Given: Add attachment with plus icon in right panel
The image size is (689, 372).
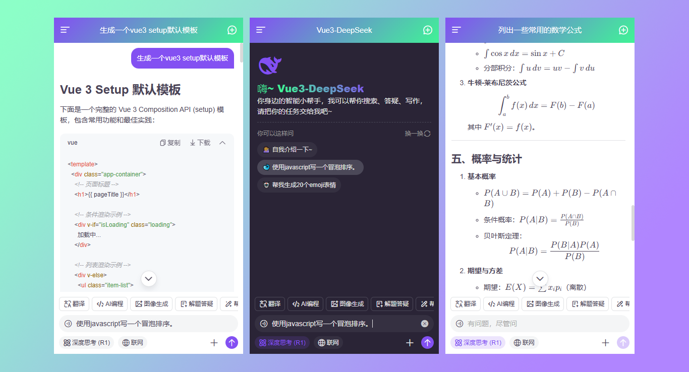Looking at the screenshot, I should [x=605, y=343].
